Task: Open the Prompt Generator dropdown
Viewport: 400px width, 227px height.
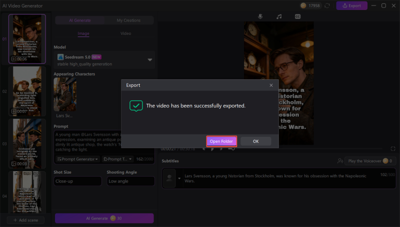Action: [77, 159]
